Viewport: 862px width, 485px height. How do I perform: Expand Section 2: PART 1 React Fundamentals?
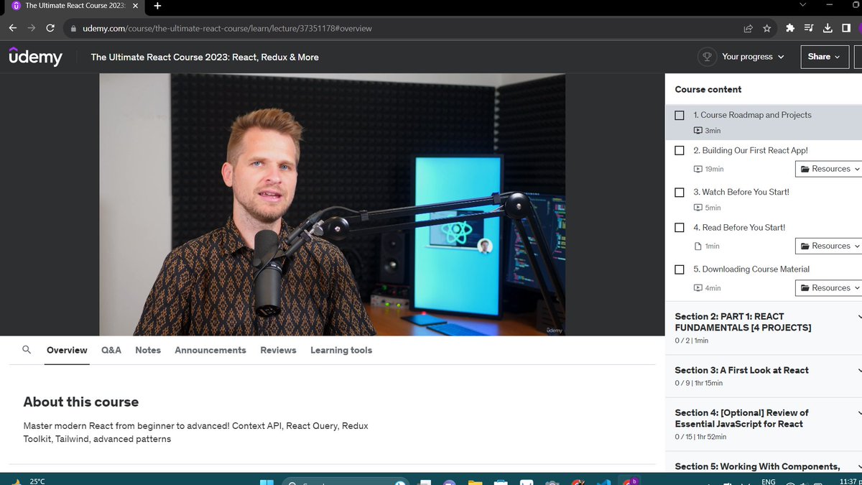pos(764,328)
